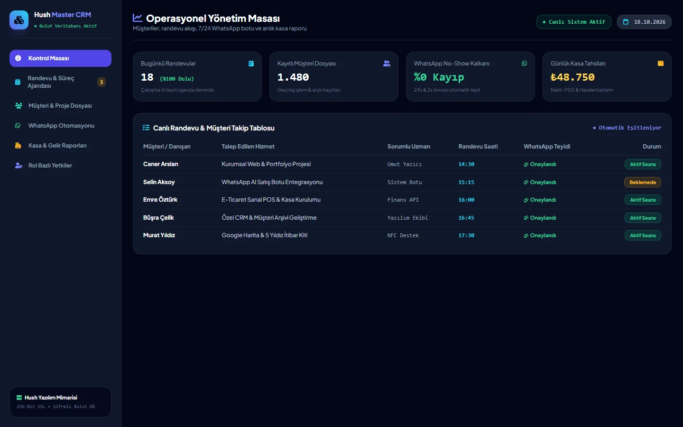
Task: Click the calendar icon beside Randevu & Süreç Ajandası
Action: [x=18, y=82]
